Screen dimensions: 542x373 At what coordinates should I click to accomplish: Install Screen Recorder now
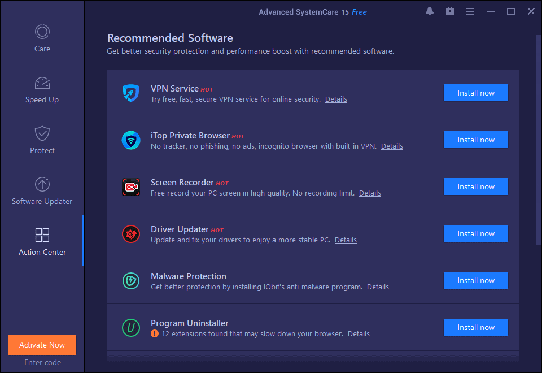pos(475,186)
